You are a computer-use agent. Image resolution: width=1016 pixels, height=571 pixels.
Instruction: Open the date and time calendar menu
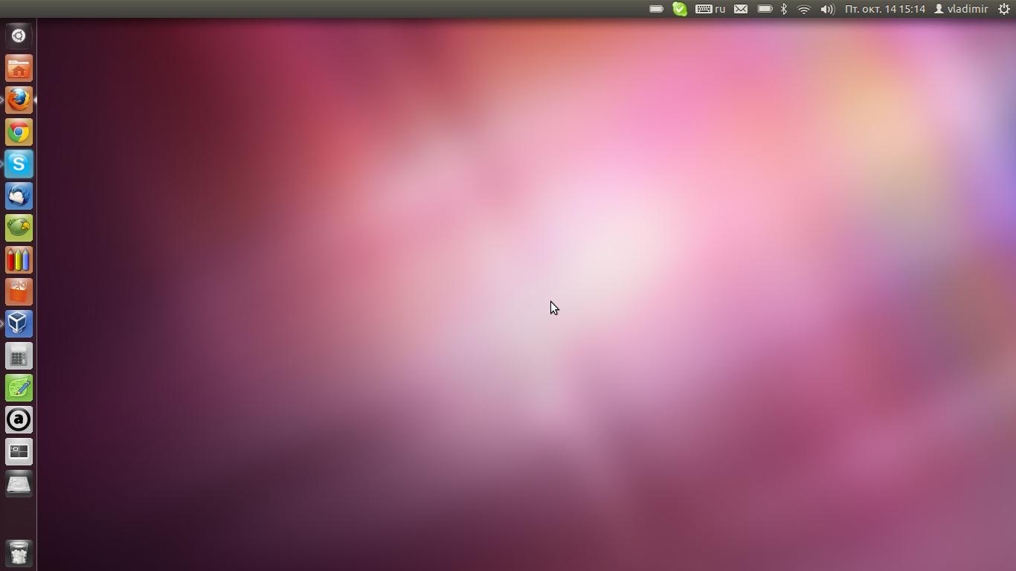click(885, 9)
